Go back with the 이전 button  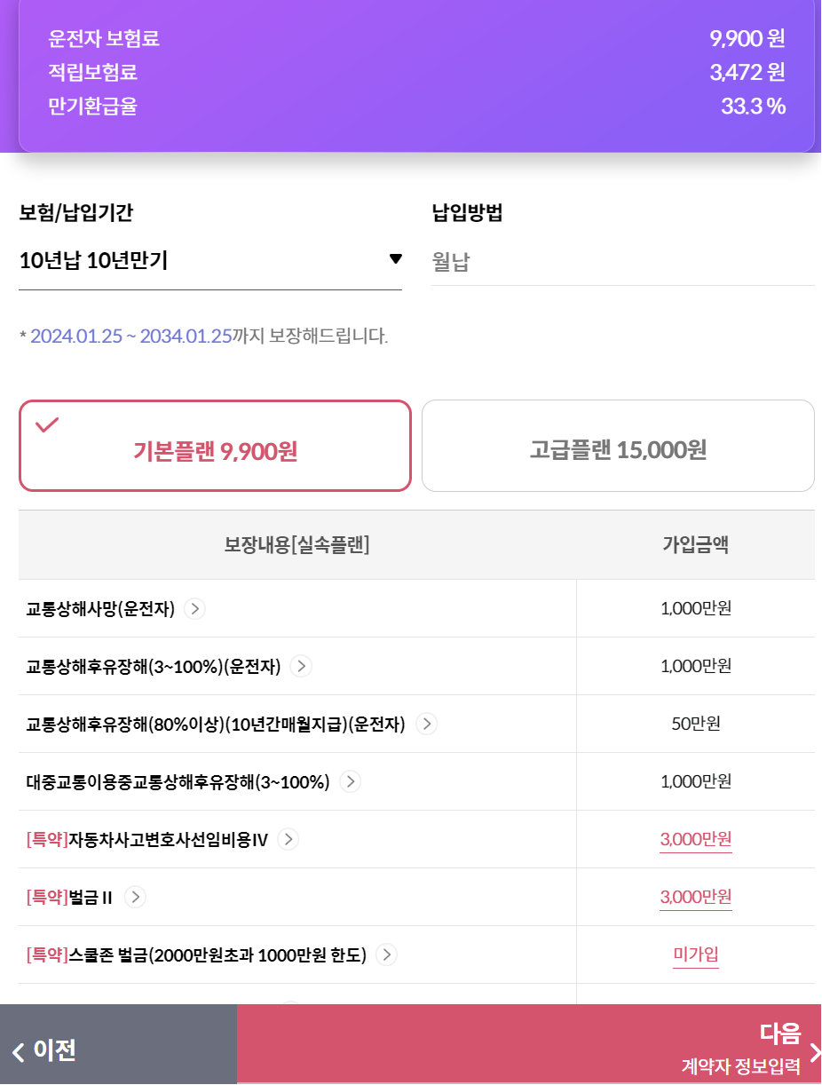[118, 1044]
